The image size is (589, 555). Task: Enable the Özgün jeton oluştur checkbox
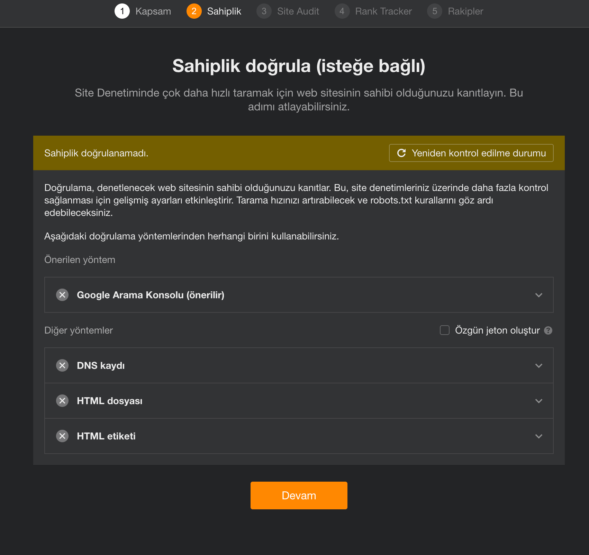tap(444, 330)
